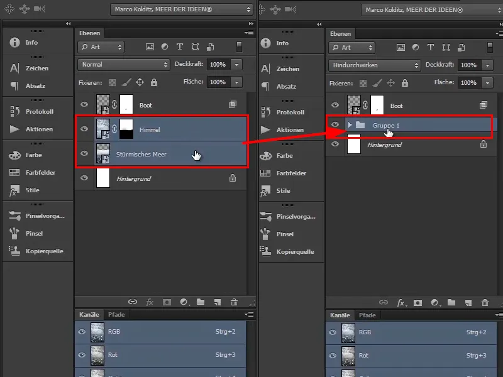Image resolution: width=503 pixels, height=377 pixels.
Task: Toggle RGB channel visibility in left panel
Action: point(82,332)
